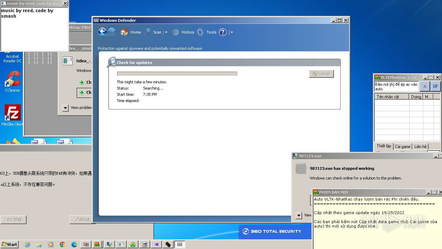Click the PHIEN BAN MOI title bar icon
442x249 pixels.
pyautogui.click(x=316, y=192)
